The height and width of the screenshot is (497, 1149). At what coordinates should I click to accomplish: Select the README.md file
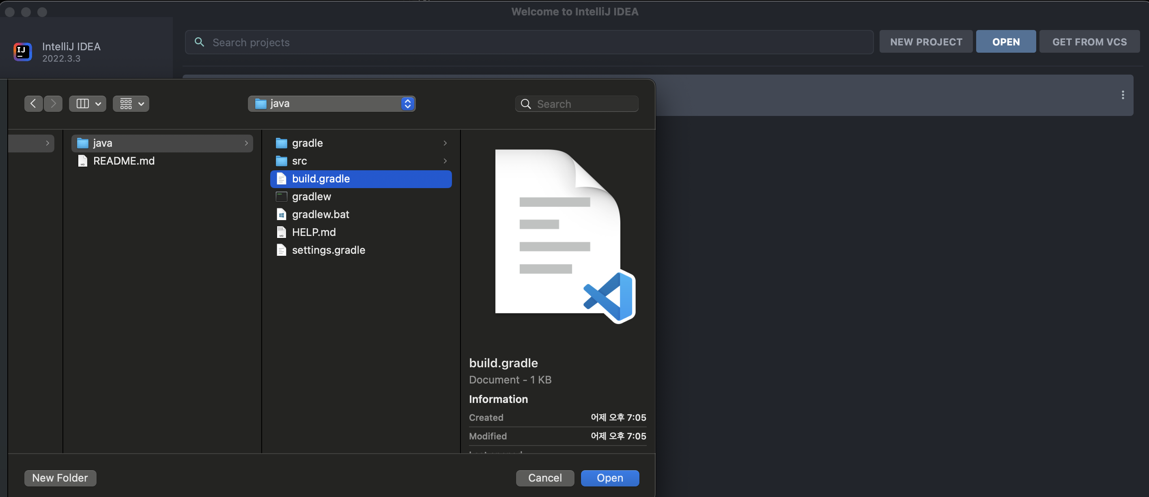coord(124,161)
